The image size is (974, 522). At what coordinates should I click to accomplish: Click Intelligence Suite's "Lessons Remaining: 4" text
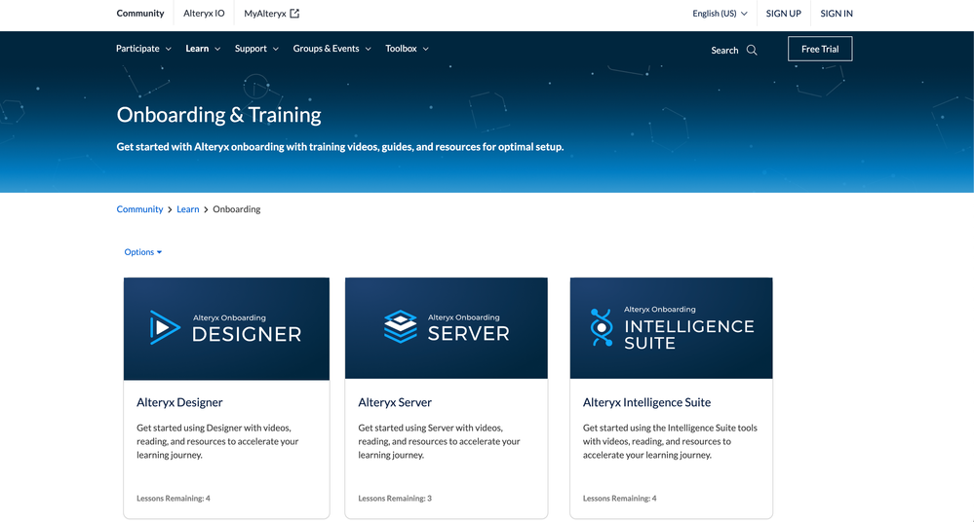coord(619,499)
